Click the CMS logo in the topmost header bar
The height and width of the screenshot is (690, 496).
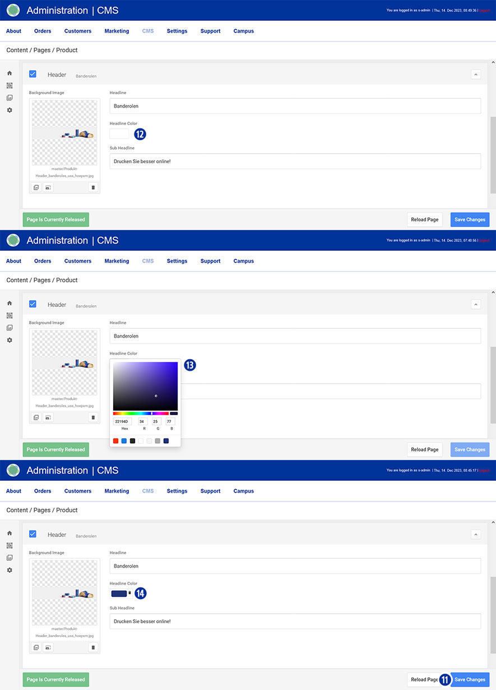13,10
